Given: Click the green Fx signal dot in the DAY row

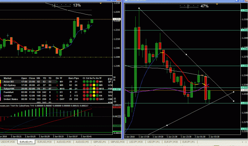Looking at the screenshot, I should (94, 99).
